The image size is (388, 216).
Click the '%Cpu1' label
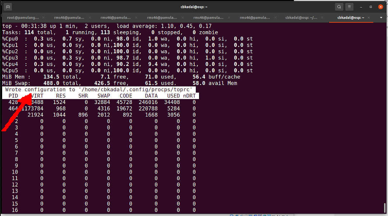pos(10,45)
